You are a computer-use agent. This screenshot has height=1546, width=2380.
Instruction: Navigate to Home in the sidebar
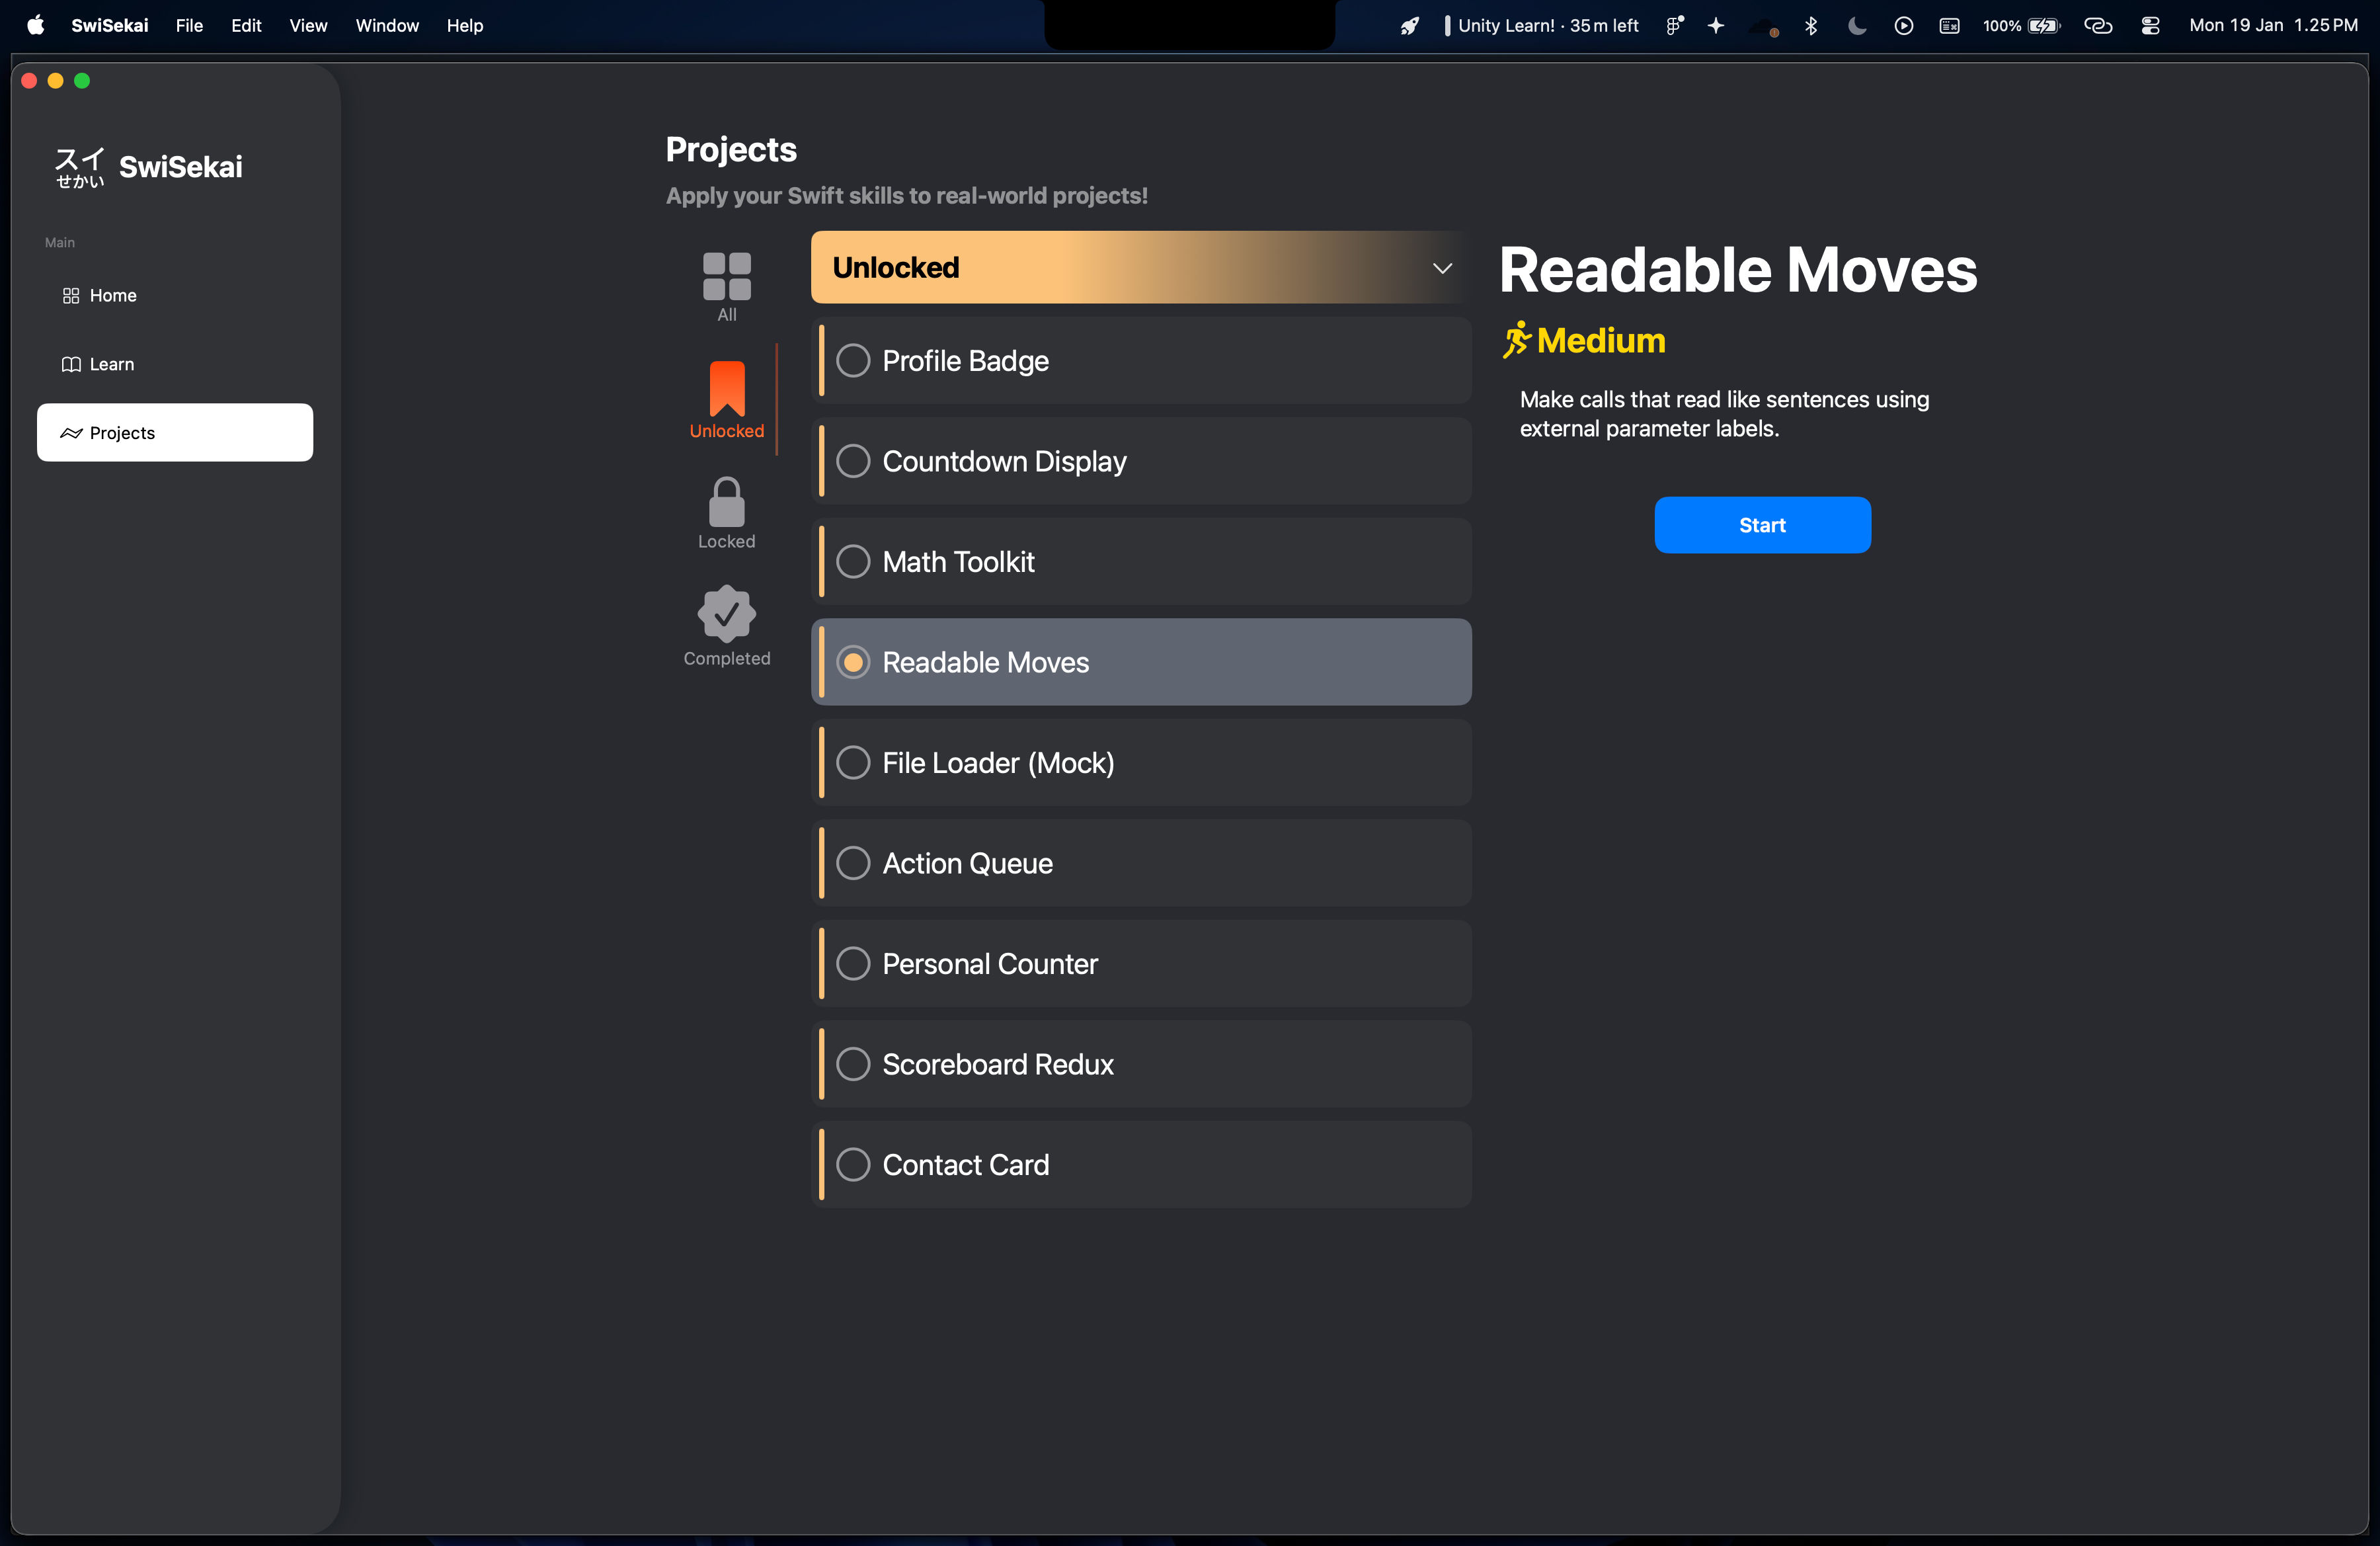(x=112, y=296)
